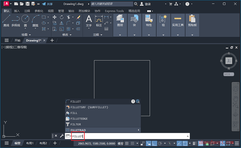Expand the 图层 panel dropdown arrow
The width and height of the screenshot is (241, 148).
120,35
